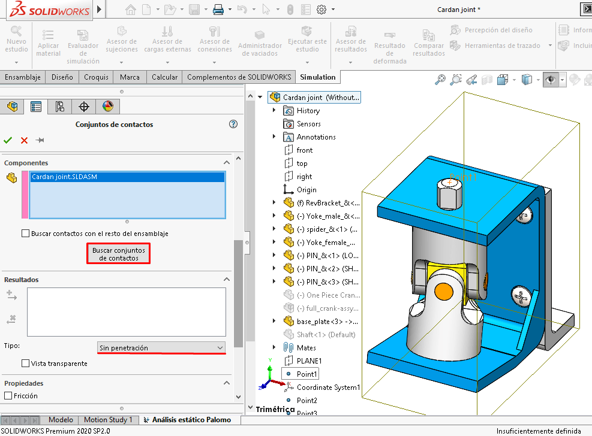Click the Zoom to Area icon
592x436 pixels.
[456, 80]
